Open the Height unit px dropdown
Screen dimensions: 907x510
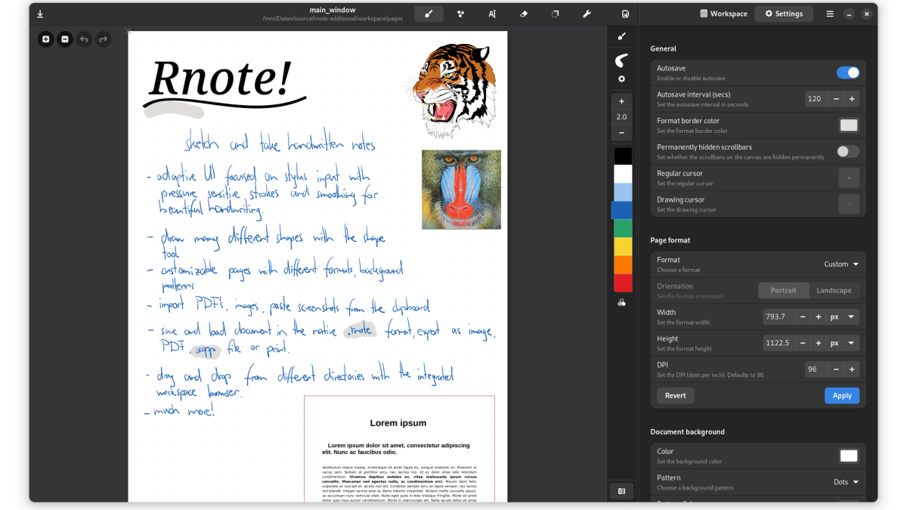[x=843, y=343]
